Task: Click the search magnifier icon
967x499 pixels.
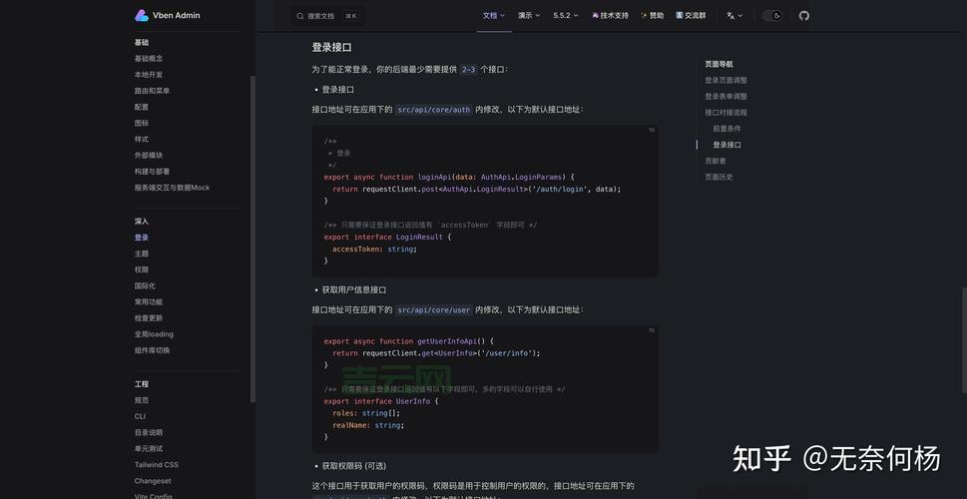Action: 299,16
